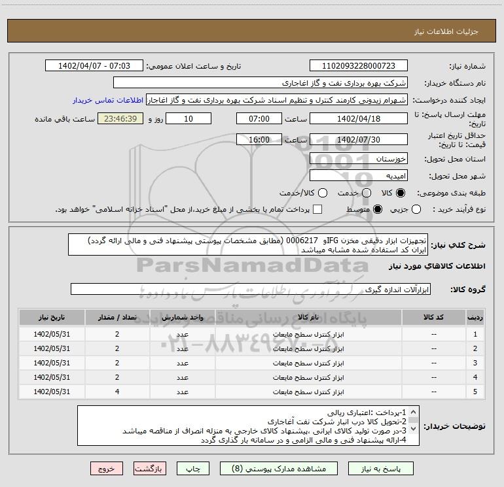Click buyer note line about تحویل کالا
Viewport: 504px width, 487px height.
[337, 422]
